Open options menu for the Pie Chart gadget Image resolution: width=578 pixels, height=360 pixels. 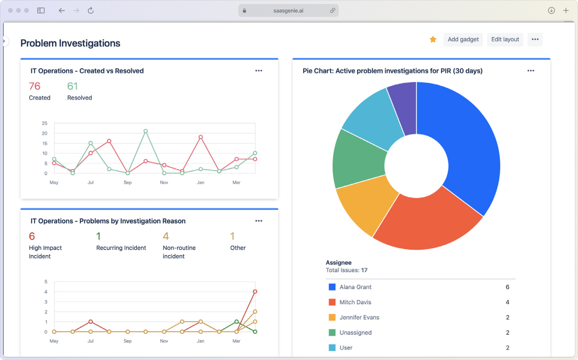tap(531, 70)
